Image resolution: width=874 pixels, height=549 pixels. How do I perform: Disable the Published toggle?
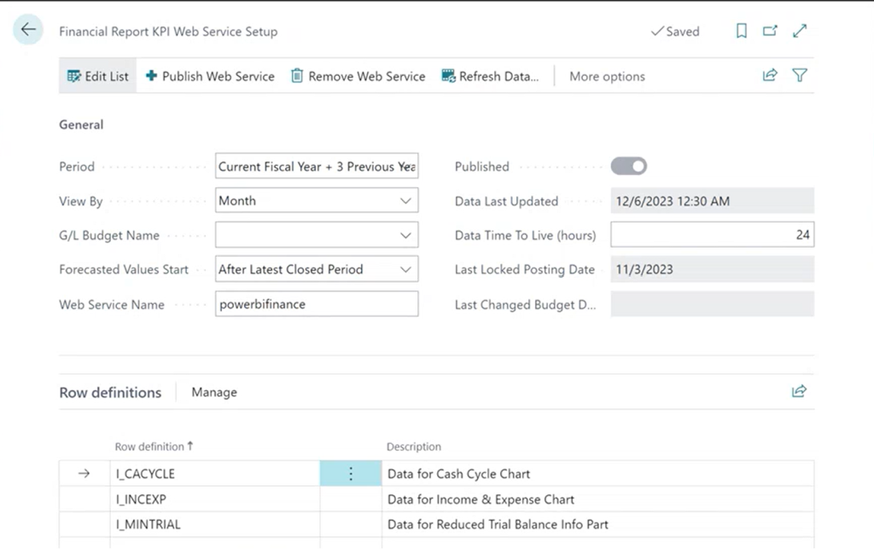pyautogui.click(x=629, y=166)
